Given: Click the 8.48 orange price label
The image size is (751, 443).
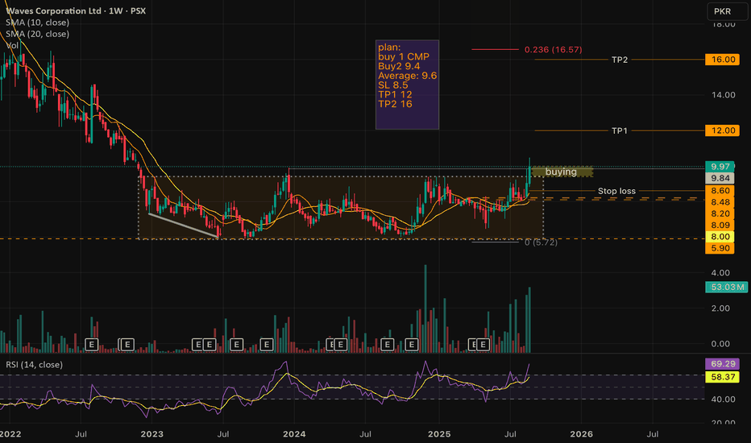Looking at the screenshot, I should 720,202.
